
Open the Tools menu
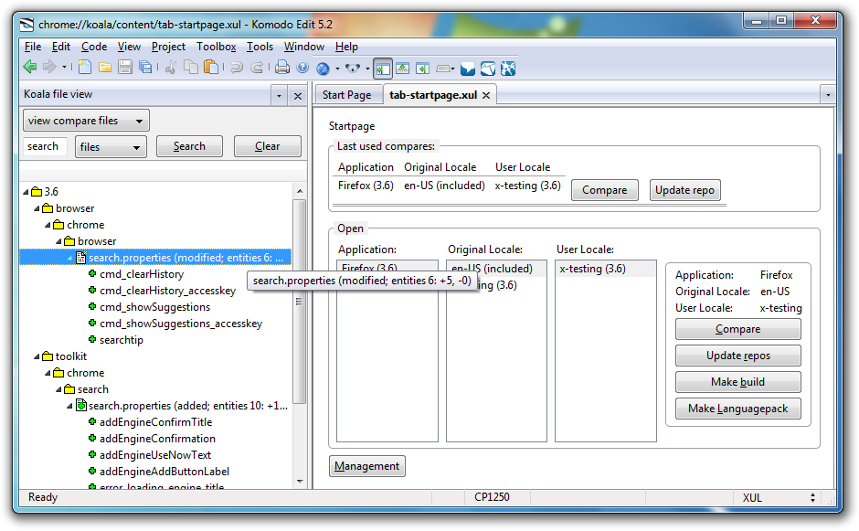[260, 47]
